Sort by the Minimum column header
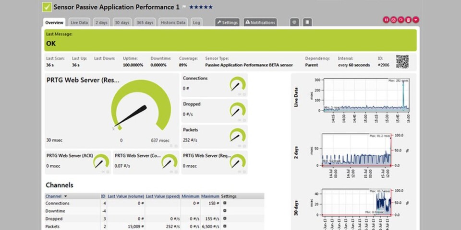Screen dimensions: 461x230 191,196
